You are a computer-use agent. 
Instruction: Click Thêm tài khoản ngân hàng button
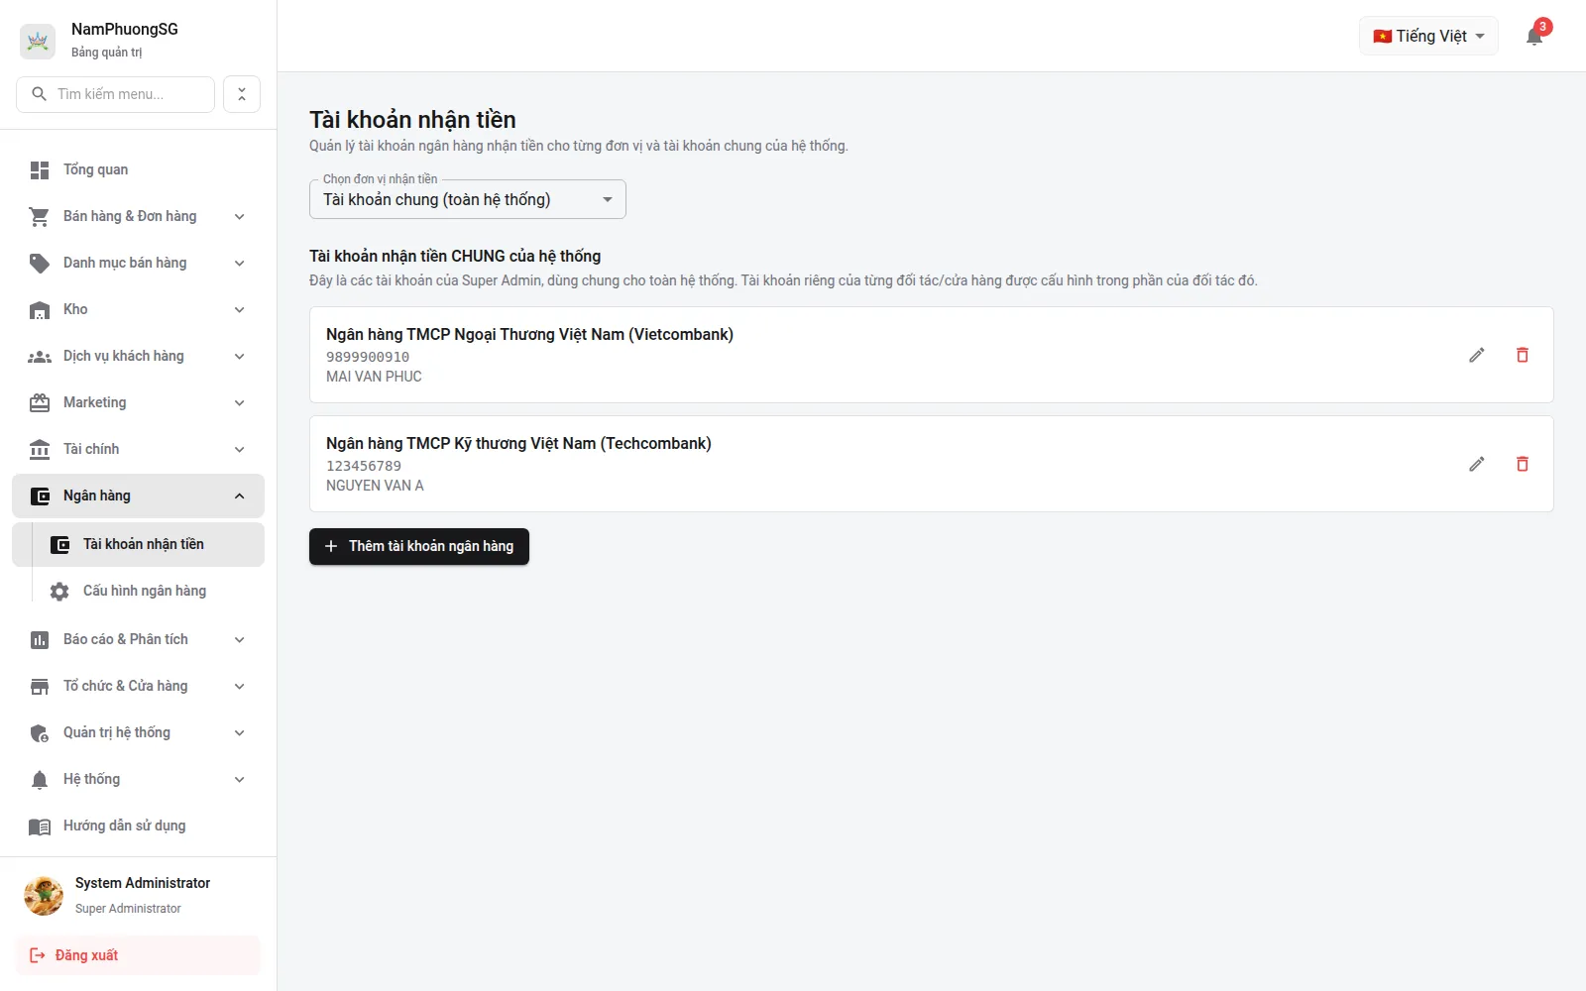(419, 546)
